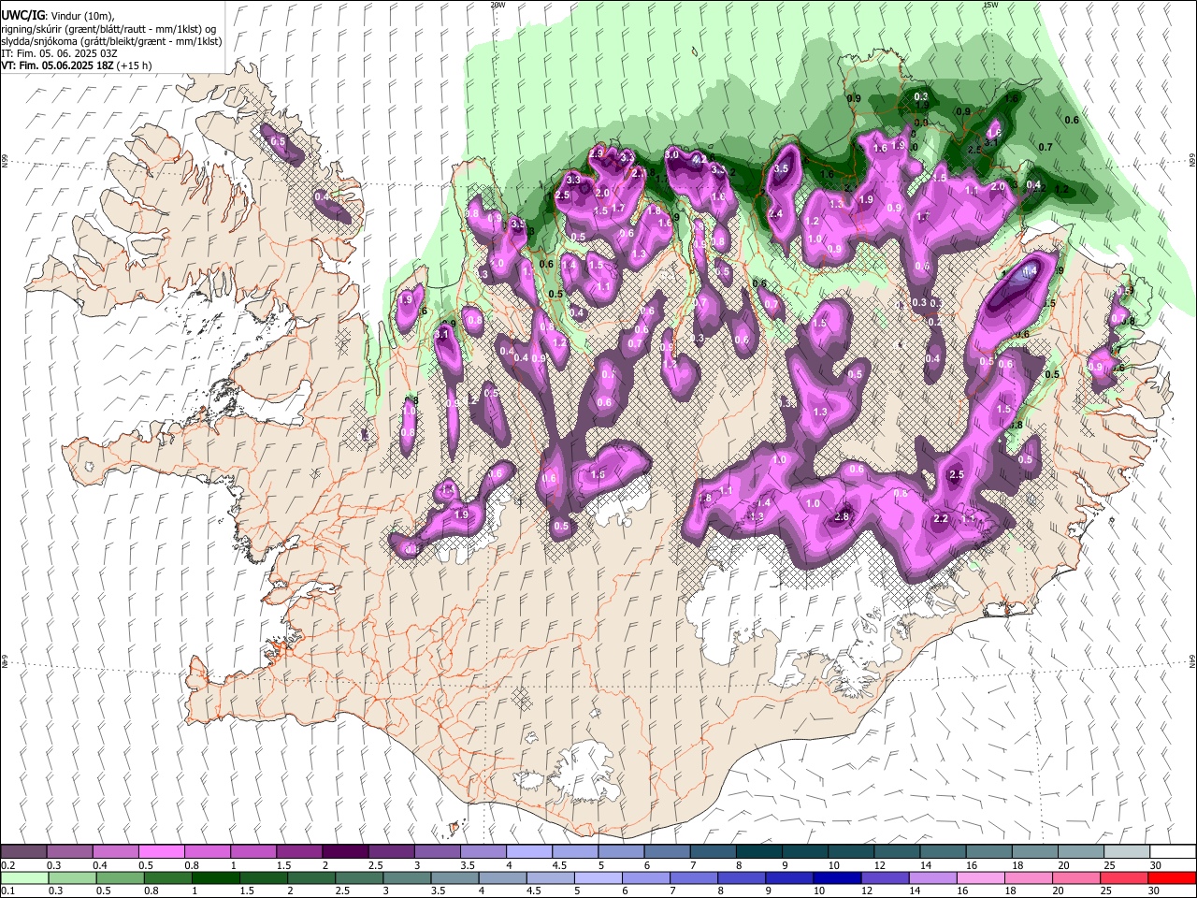1197x898 pixels.
Task: Click the '2.2' snowfall value on the map
Action: click(941, 518)
